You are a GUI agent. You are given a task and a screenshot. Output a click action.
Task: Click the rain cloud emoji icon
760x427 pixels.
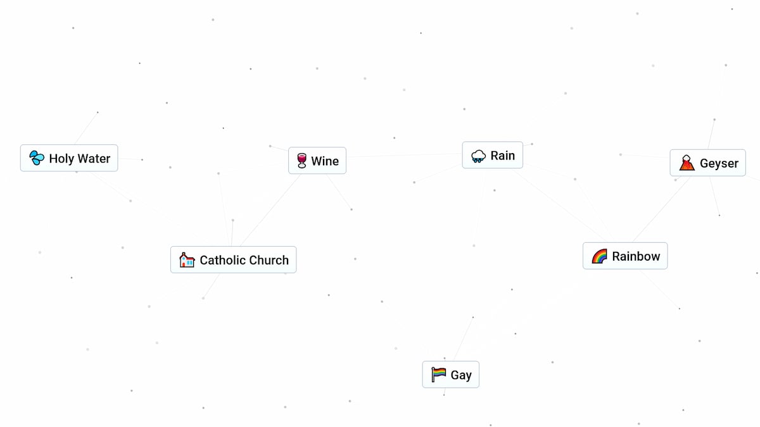(478, 156)
